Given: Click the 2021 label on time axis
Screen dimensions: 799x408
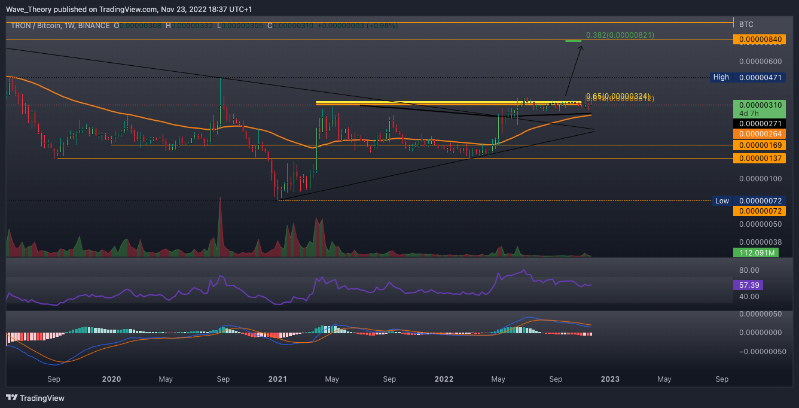Looking at the screenshot, I should (277, 379).
